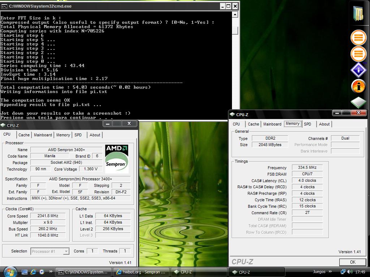This screenshot has width=370, height=277.
Task: Click the volume tray icon
Action: pyautogui.click(x=350, y=272)
